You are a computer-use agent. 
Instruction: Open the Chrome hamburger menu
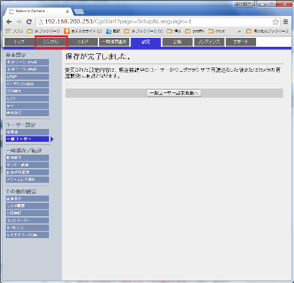click(286, 22)
